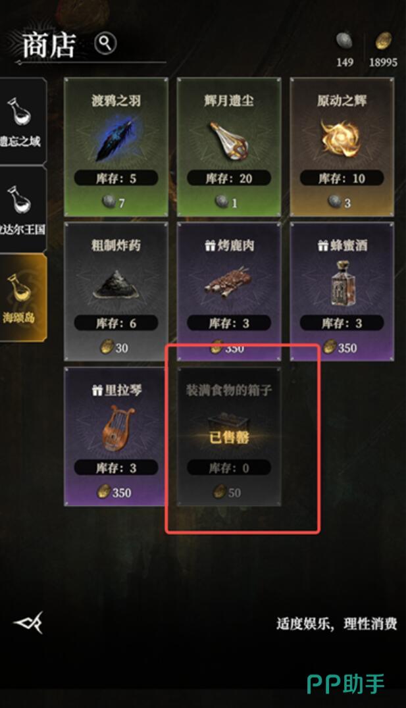Image resolution: width=406 pixels, height=708 pixels.
Task: Switch to the 达尔王国 shop tab
Action: click(22, 209)
